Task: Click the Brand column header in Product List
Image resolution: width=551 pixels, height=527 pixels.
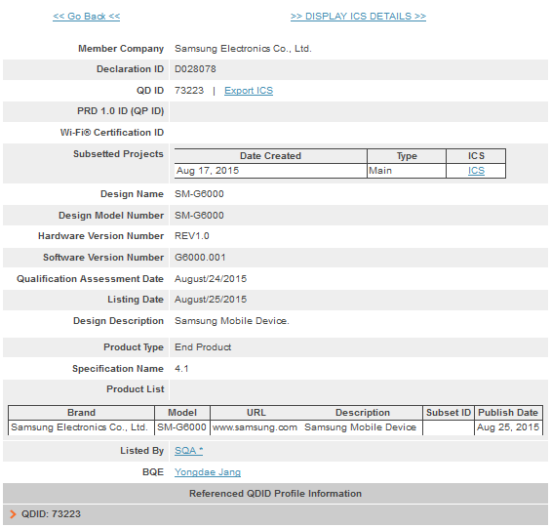Action: [81, 413]
